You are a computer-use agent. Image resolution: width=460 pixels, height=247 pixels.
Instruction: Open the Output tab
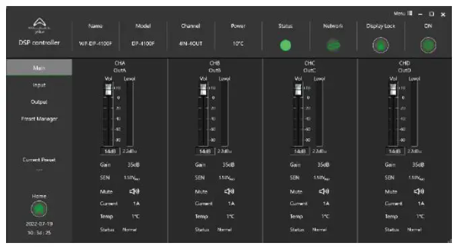pos(39,102)
